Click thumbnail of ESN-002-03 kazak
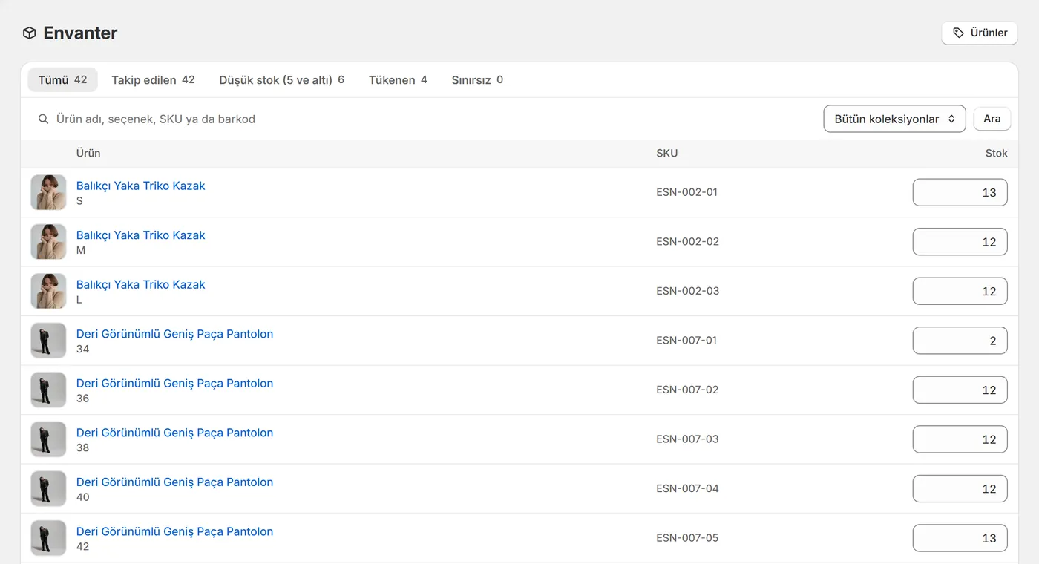This screenshot has width=1039, height=564. [48, 291]
